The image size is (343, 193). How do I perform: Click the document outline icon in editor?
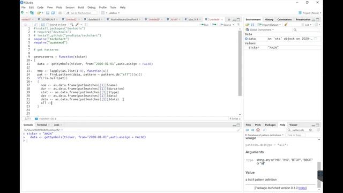click(238, 25)
